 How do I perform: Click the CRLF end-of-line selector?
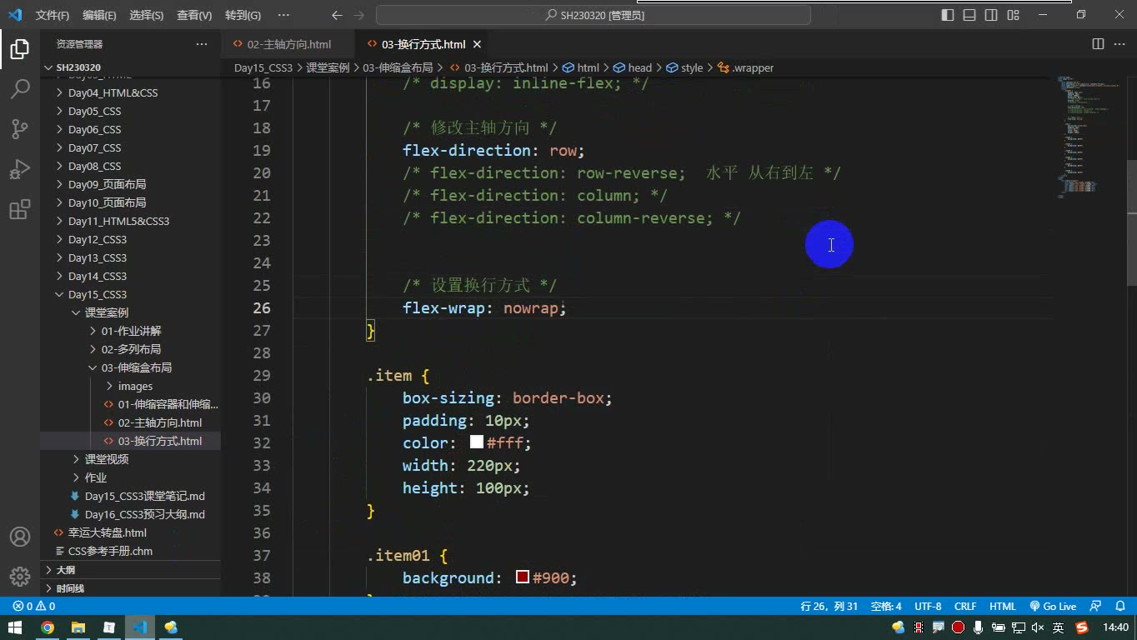[965, 607]
